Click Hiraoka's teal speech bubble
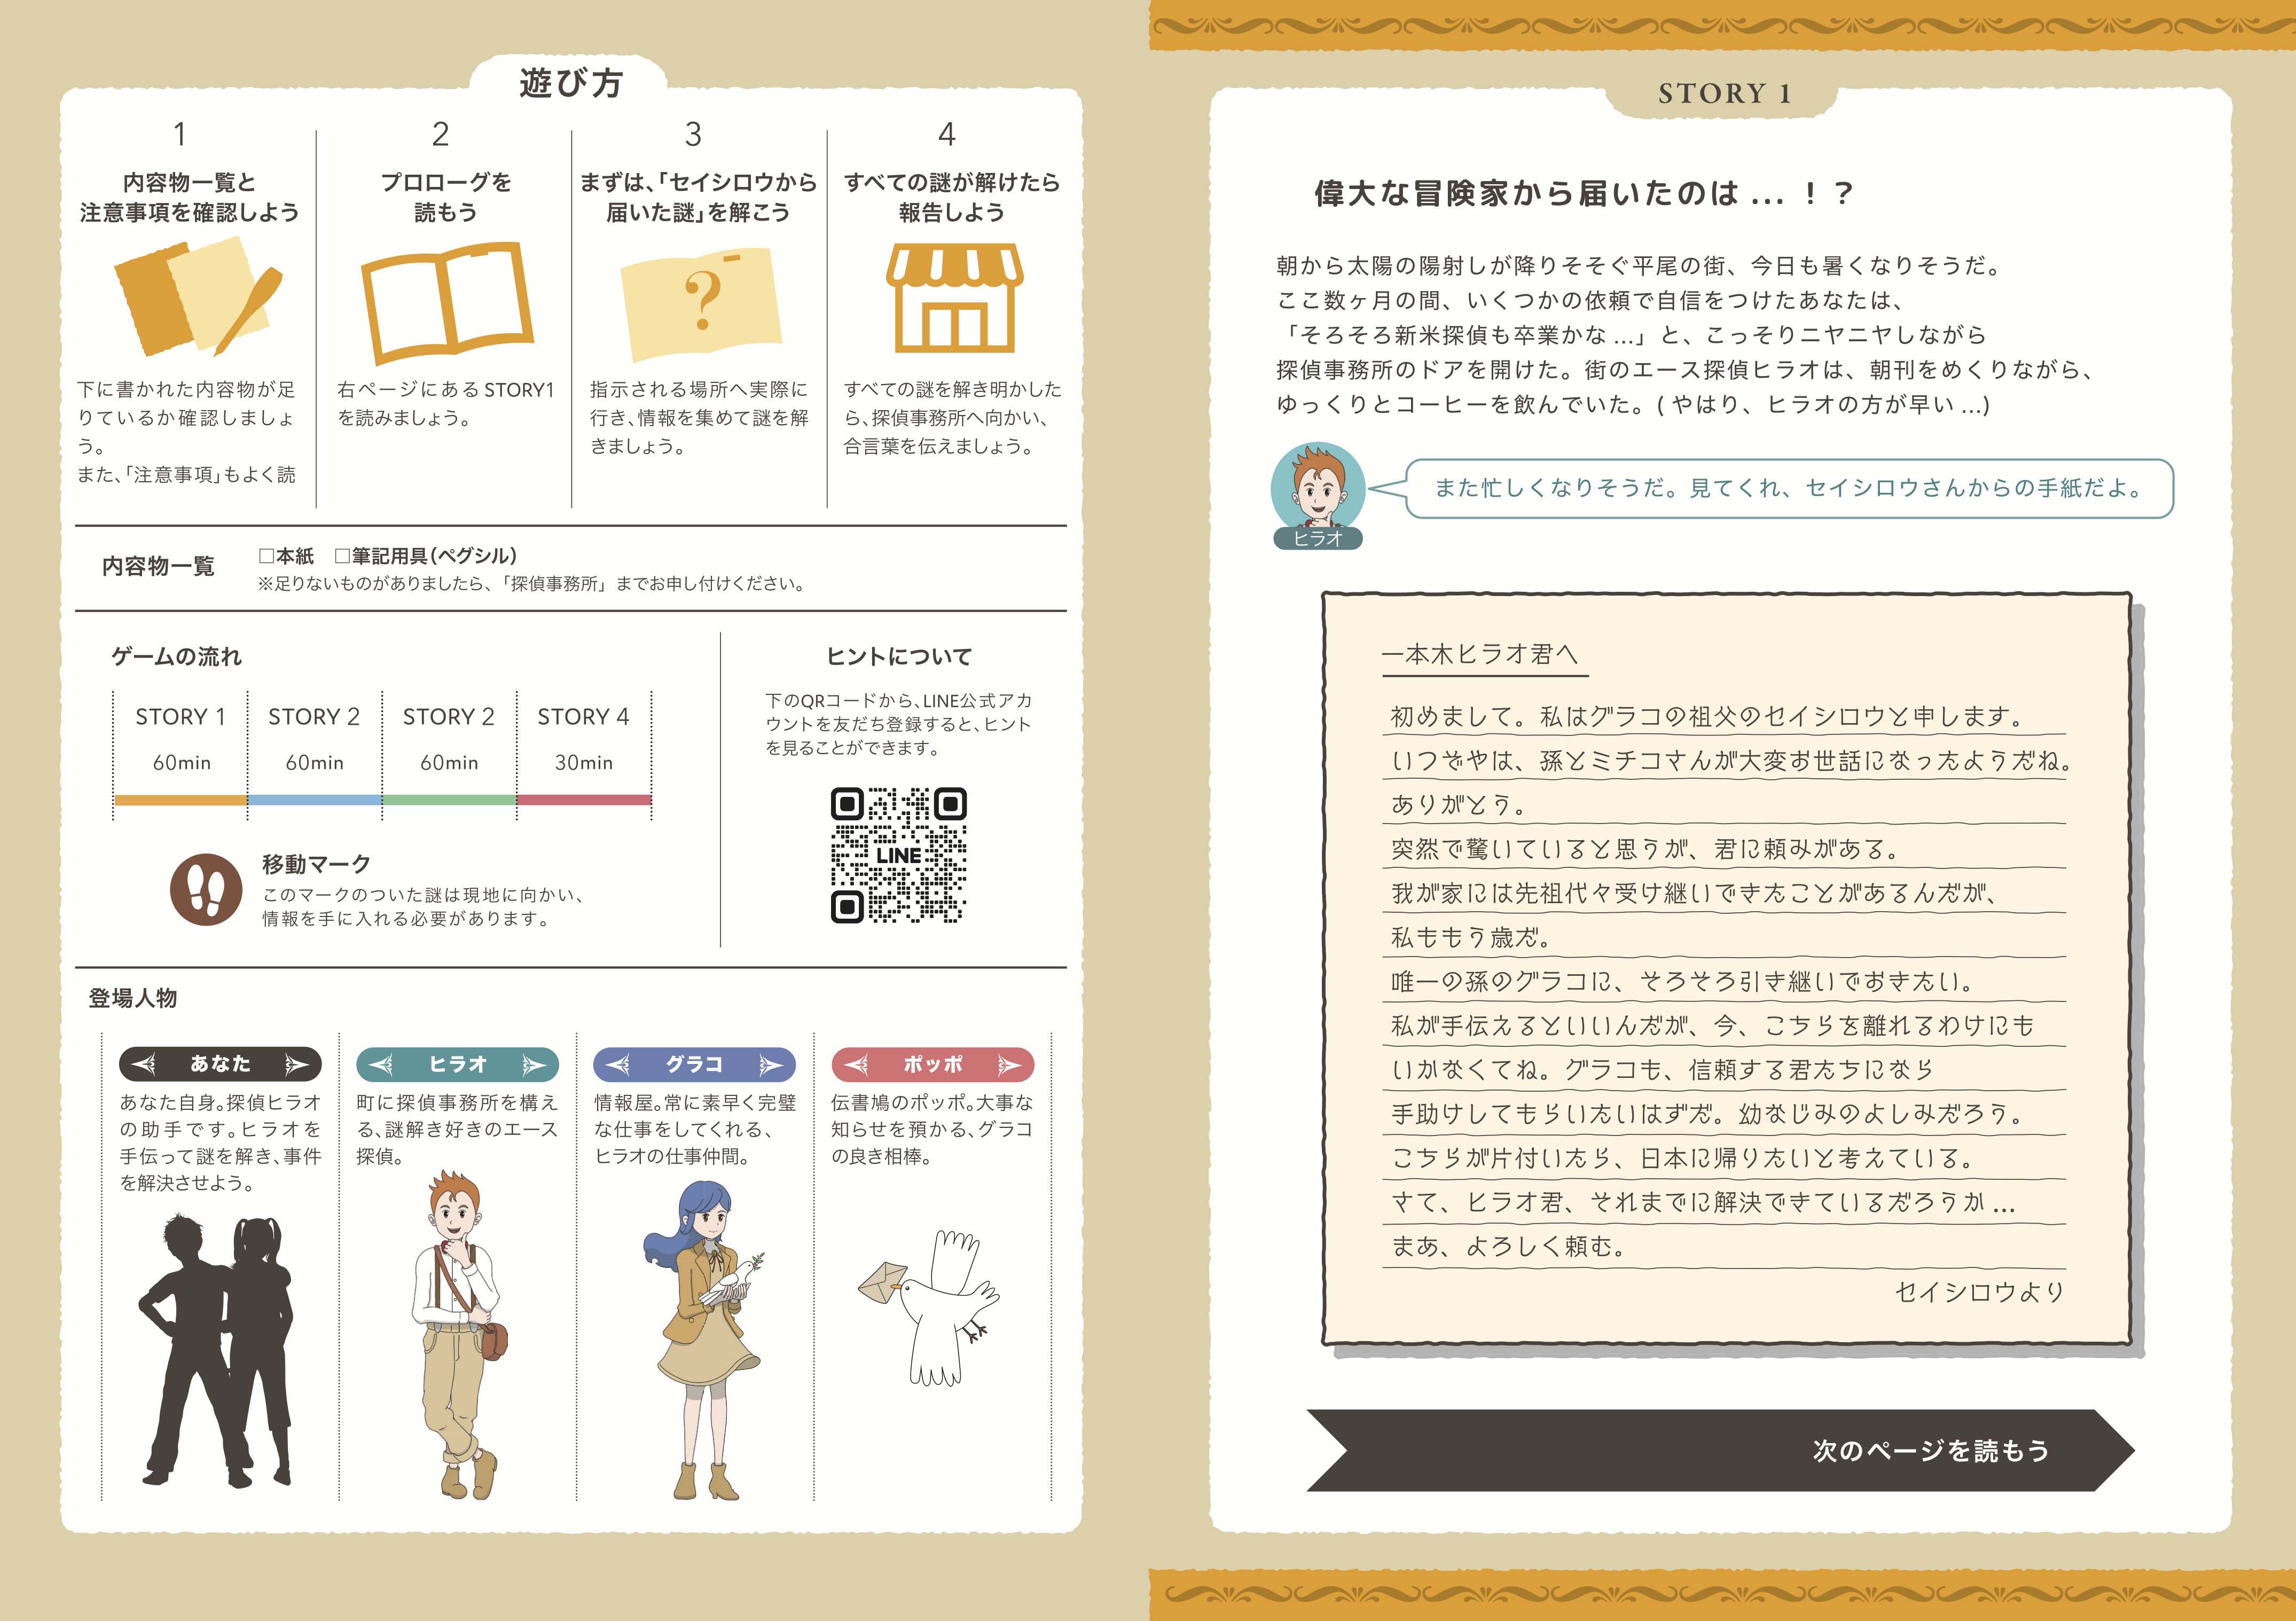The height and width of the screenshot is (1621, 2296). click(x=1788, y=488)
